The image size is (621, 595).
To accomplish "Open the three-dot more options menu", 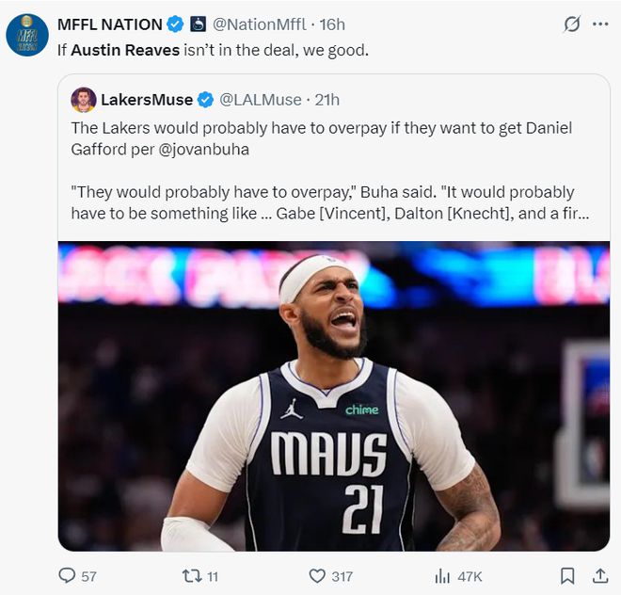I will (600, 24).
